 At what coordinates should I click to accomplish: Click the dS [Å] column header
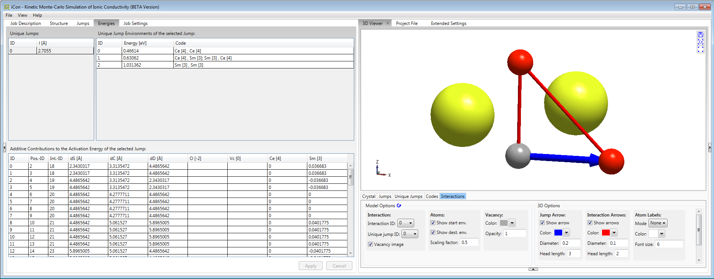[88, 158]
